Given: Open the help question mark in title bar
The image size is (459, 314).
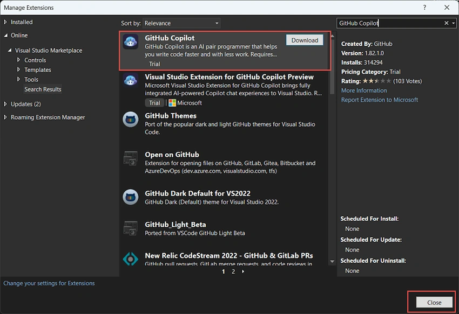Looking at the screenshot, I should click(424, 8).
